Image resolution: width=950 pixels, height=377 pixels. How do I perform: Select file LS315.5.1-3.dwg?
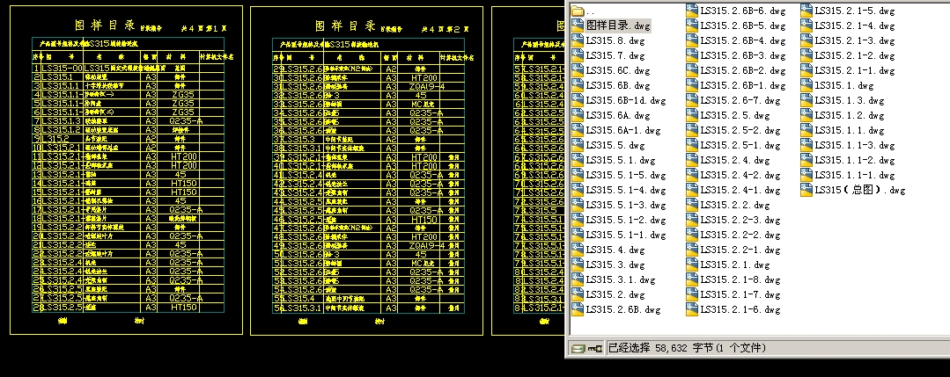coord(619,205)
